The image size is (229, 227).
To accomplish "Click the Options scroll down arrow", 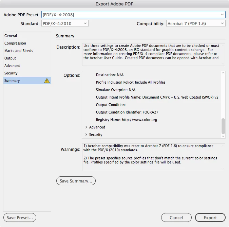I will (x=223, y=136).
